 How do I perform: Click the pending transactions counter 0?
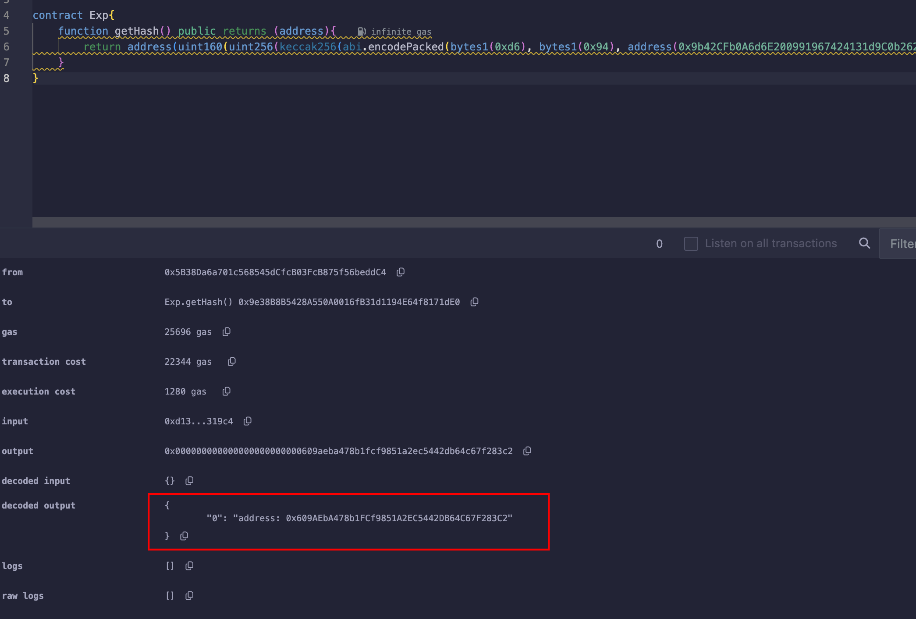click(x=659, y=244)
